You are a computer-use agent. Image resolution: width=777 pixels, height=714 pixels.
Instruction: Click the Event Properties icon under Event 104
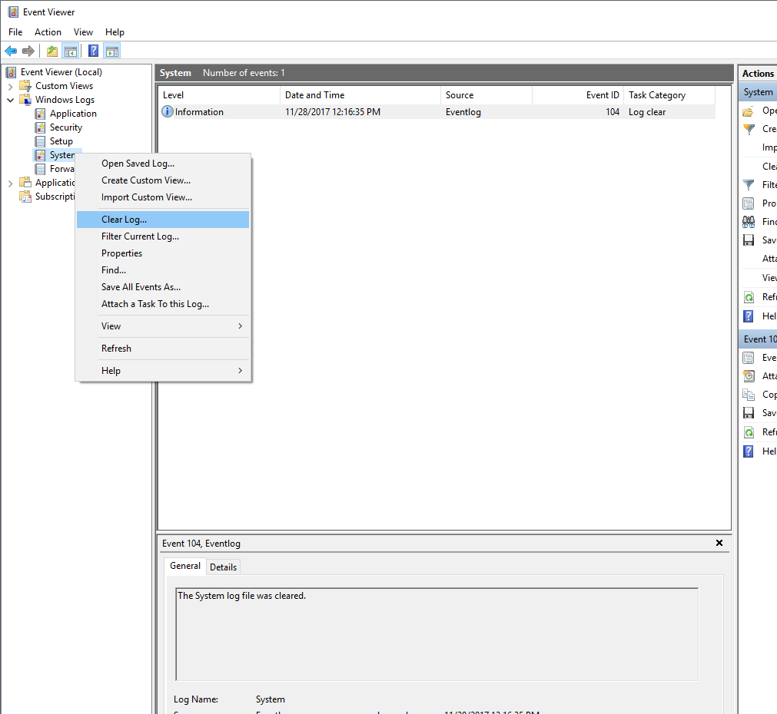749,358
